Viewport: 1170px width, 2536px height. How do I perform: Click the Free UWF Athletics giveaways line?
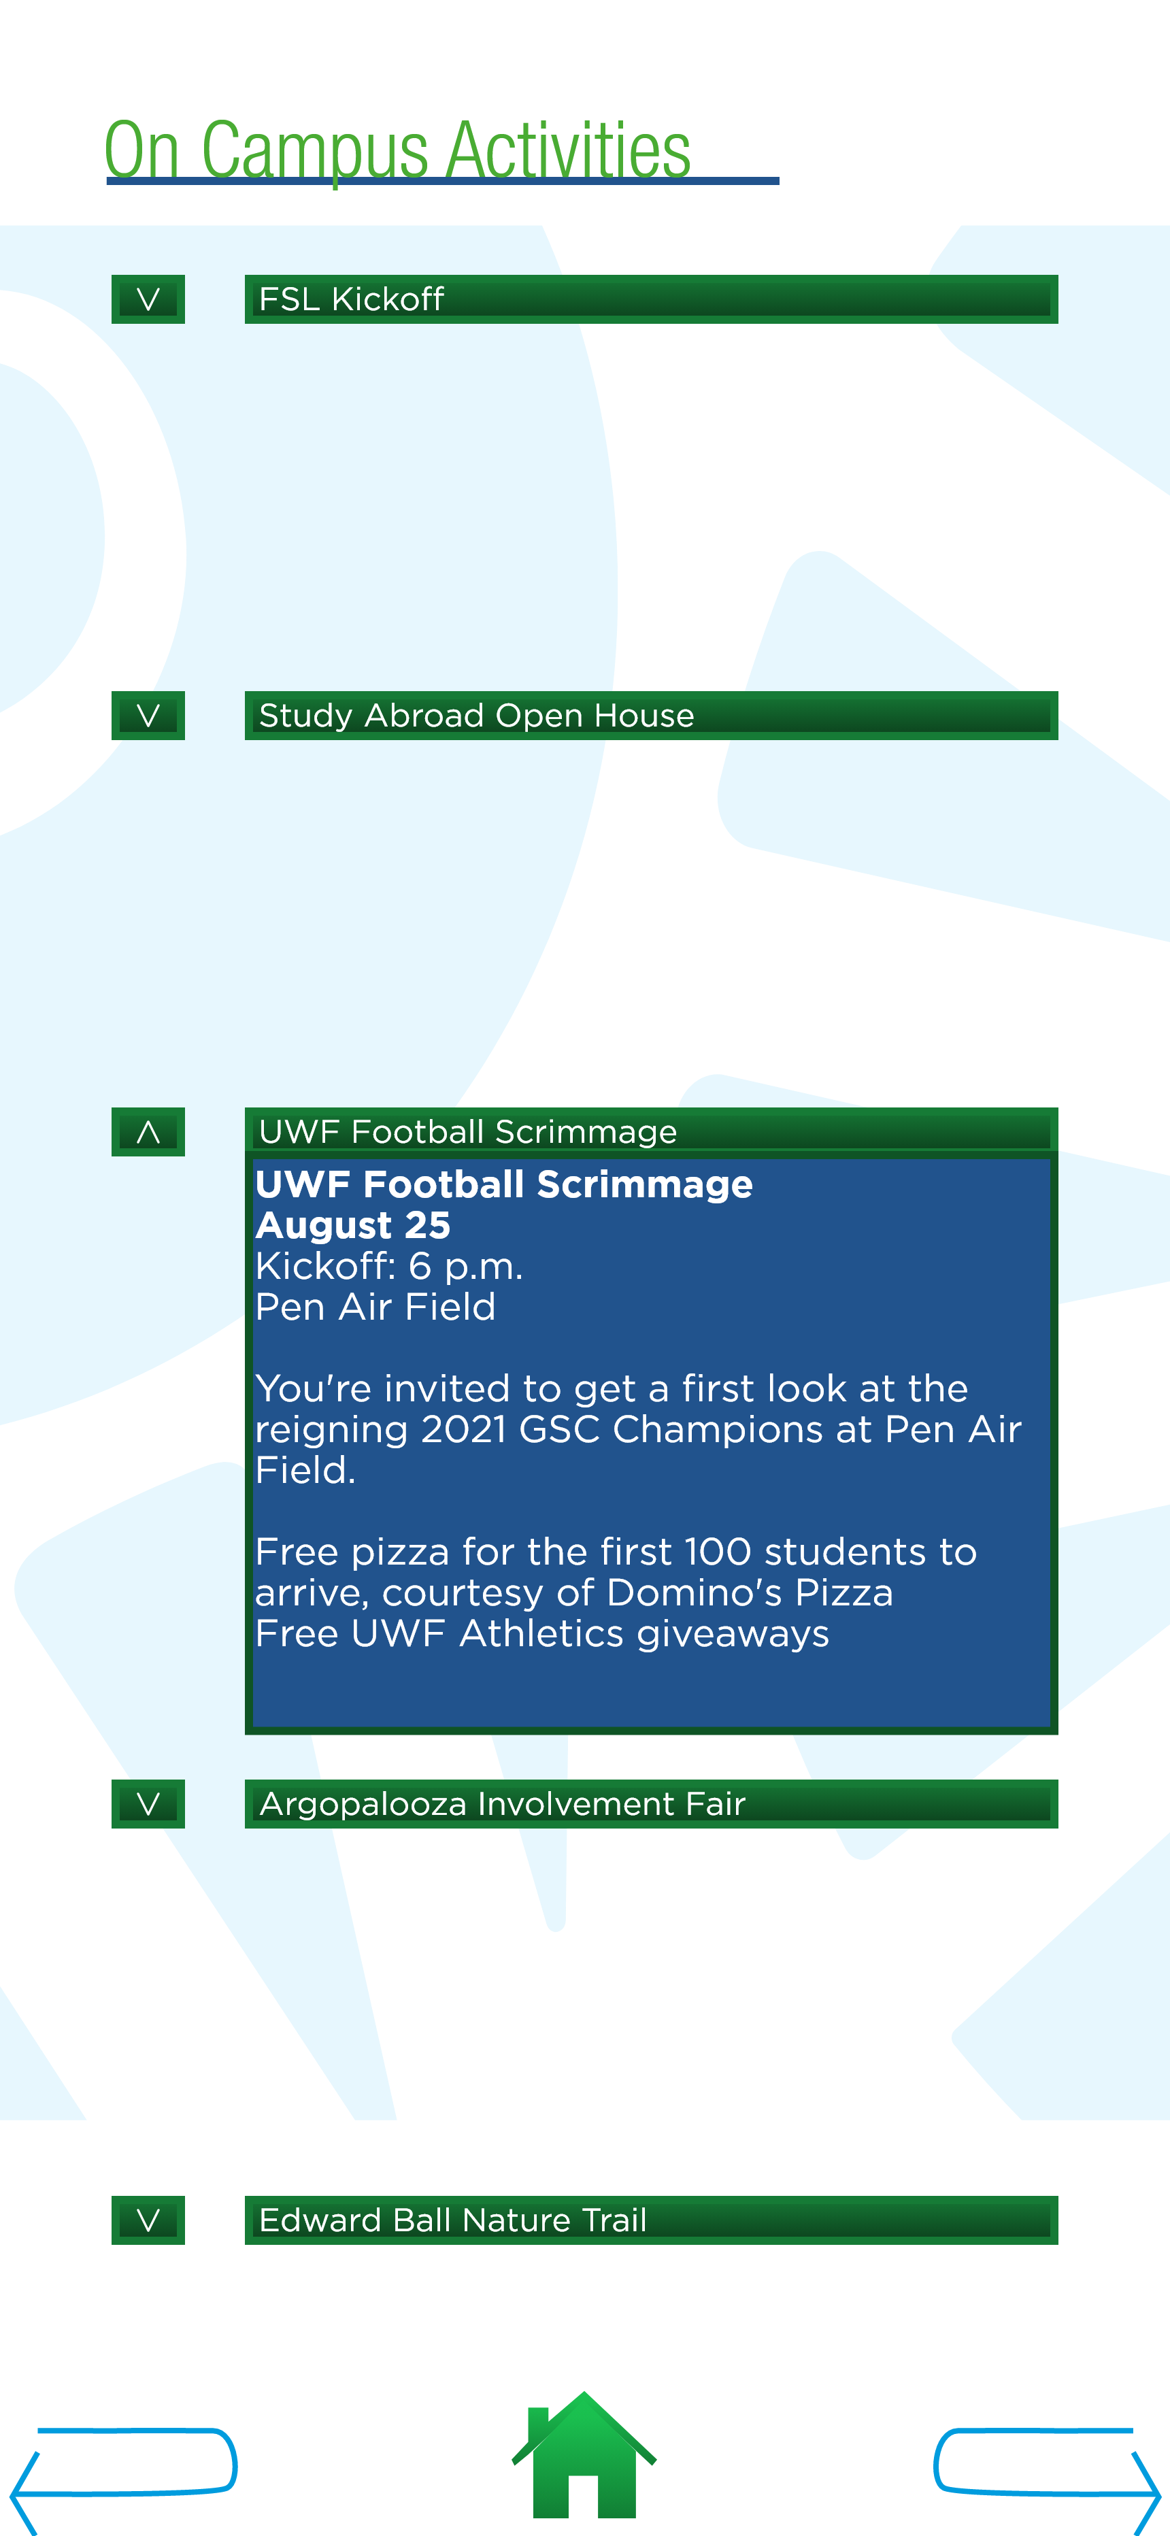point(541,1634)
